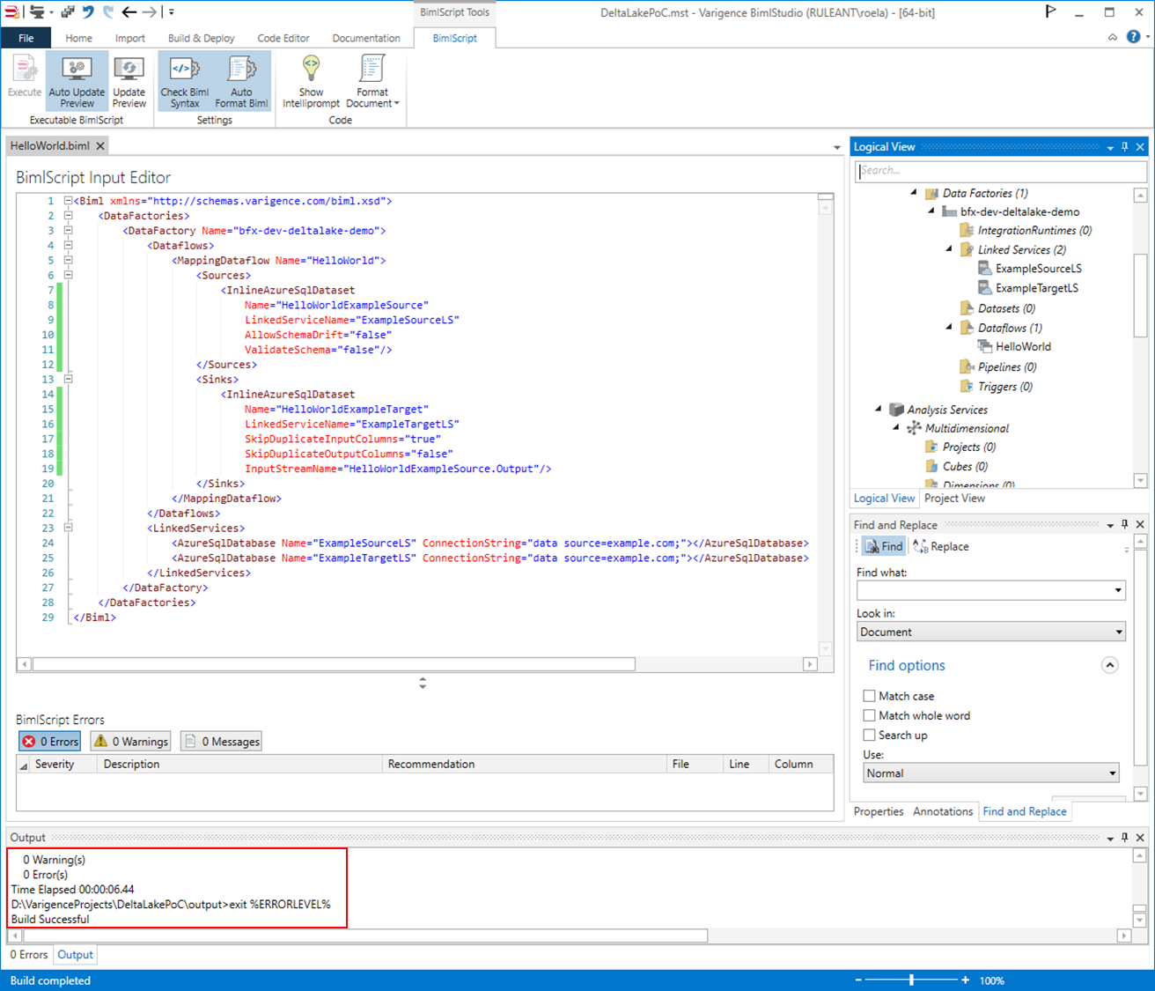Switch to Documentation ribbon tab
This screenshot has width=1155, height=991.
[x=366, y=38]
